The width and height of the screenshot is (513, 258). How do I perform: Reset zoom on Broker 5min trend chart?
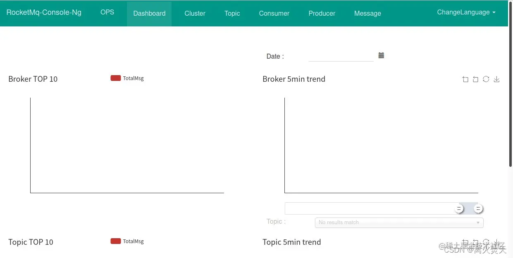[x=475, y=79]
